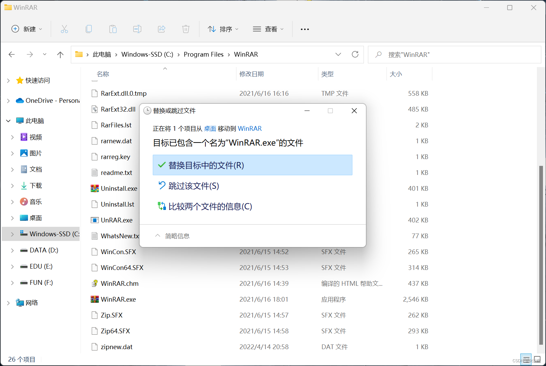Select file readme.txt
Viewport: 546px width, 366px height.
tap(116, 173)
